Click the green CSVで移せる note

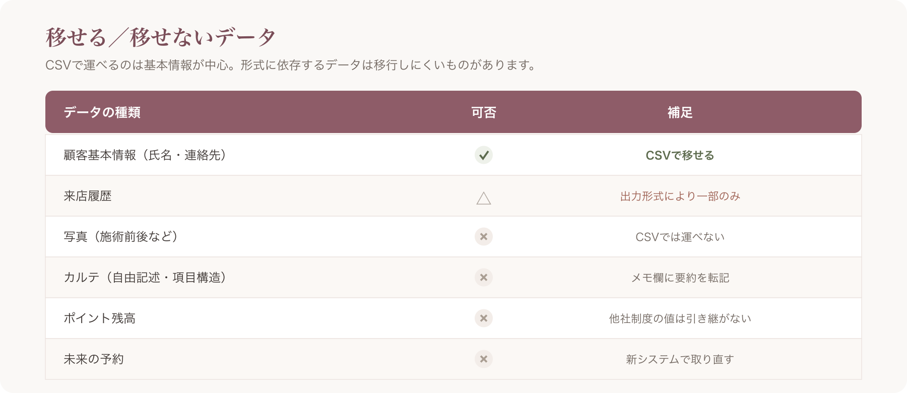[680, 155]
